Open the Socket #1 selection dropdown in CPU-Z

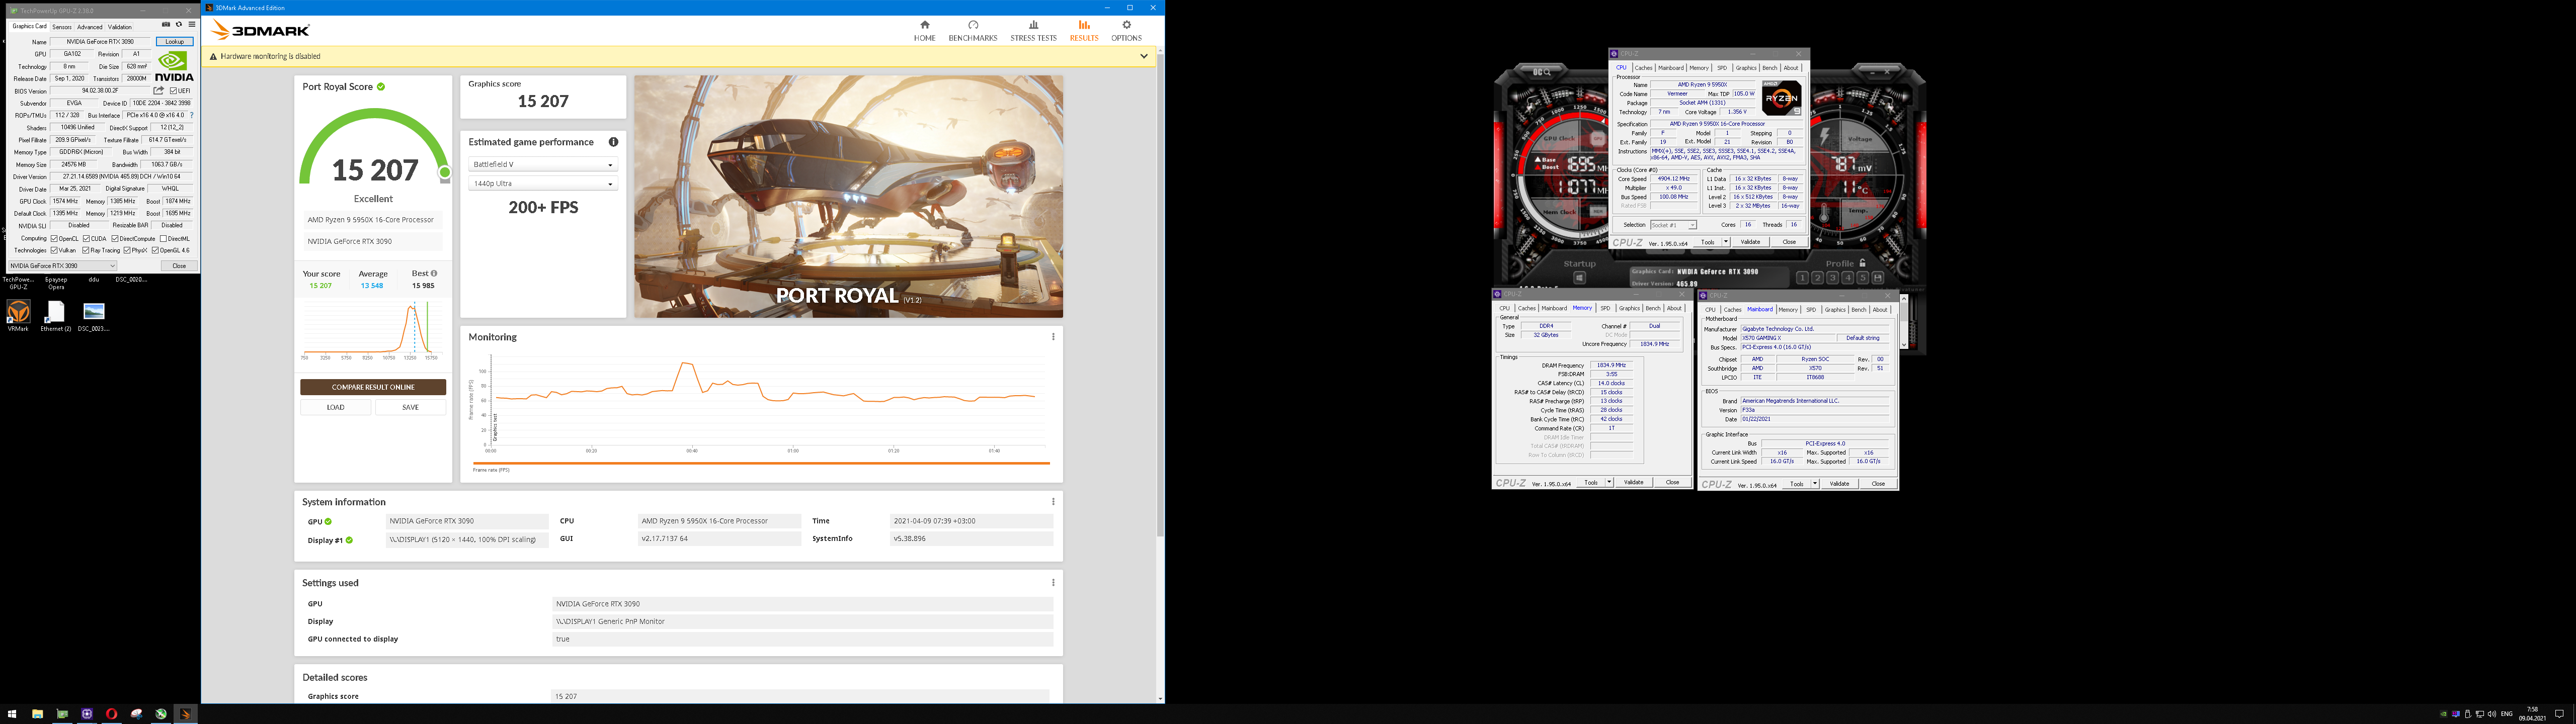pos(1673,225)
